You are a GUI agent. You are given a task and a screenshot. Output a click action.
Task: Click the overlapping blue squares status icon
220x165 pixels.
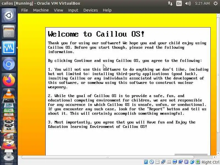[180, 162]
